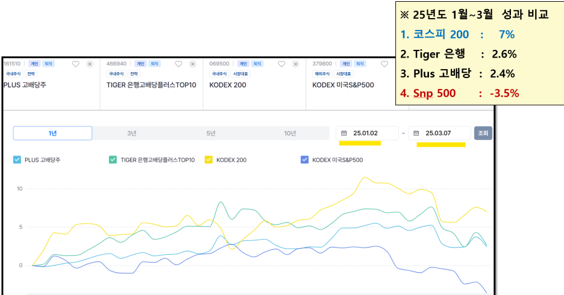Click note line 'Tiger 은행 : 2.6%'
Screen dimensions: 564x295
click(458, 54)
